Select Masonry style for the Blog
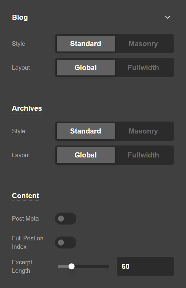This screenshot has height=288, width=186. (143, 43)
